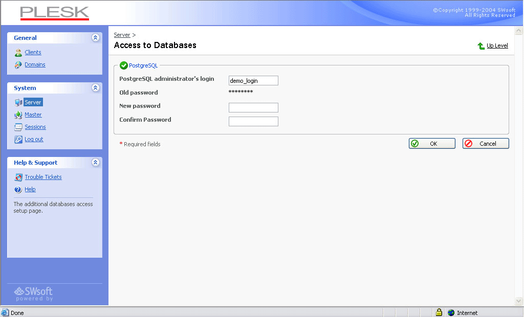Focus the PostgreSQL administrator's login field
Image resolution: width=524 pixels, height=317 pixels.
click(253, 80)
